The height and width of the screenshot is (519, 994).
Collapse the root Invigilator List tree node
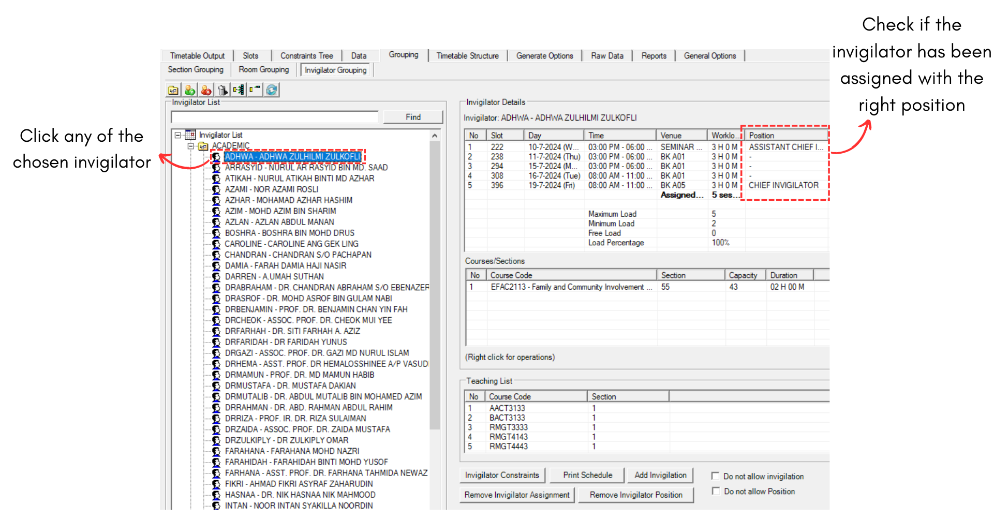(178, 135)
